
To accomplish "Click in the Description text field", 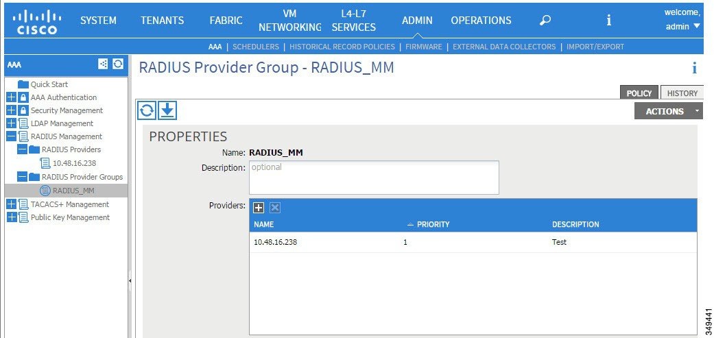I will coord(374,178).
